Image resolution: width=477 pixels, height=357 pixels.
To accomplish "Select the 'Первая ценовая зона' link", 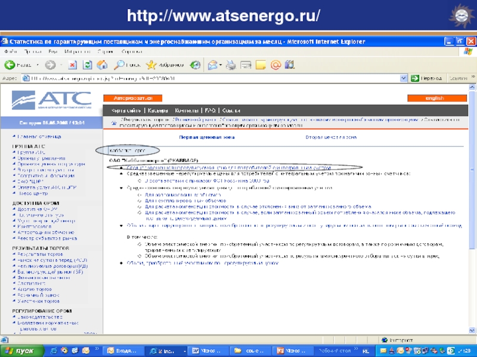I will coord(207,137).
